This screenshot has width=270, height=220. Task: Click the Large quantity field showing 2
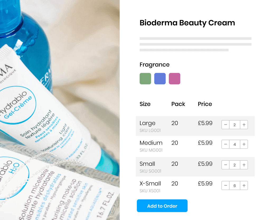(x=235, y=125)
